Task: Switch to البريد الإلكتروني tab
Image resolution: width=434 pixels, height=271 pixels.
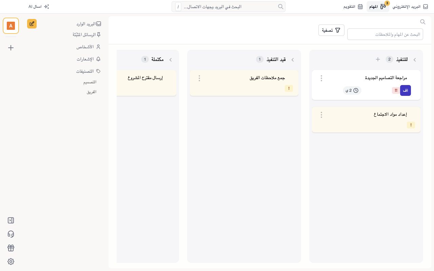Action: [410, 6]
